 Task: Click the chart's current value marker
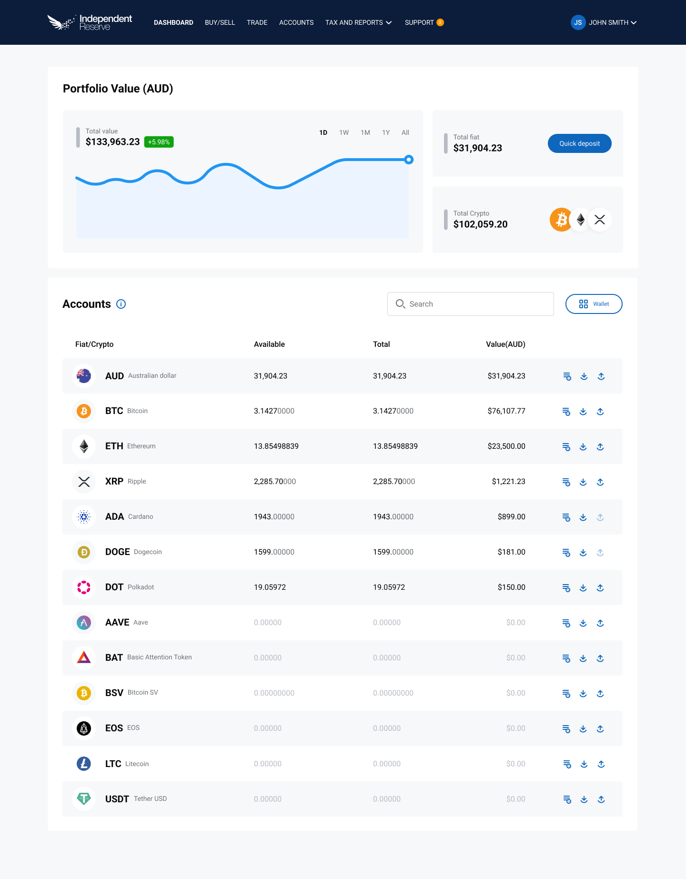click(x=409, y=160)
